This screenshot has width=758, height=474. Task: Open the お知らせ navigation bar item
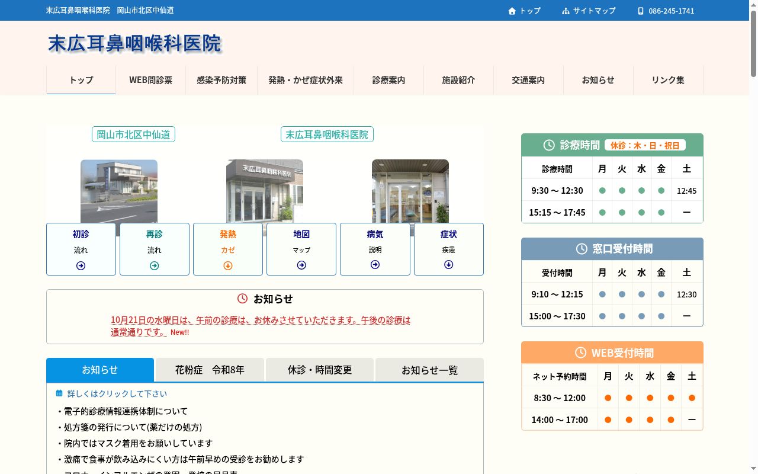(x=599, y=80)
